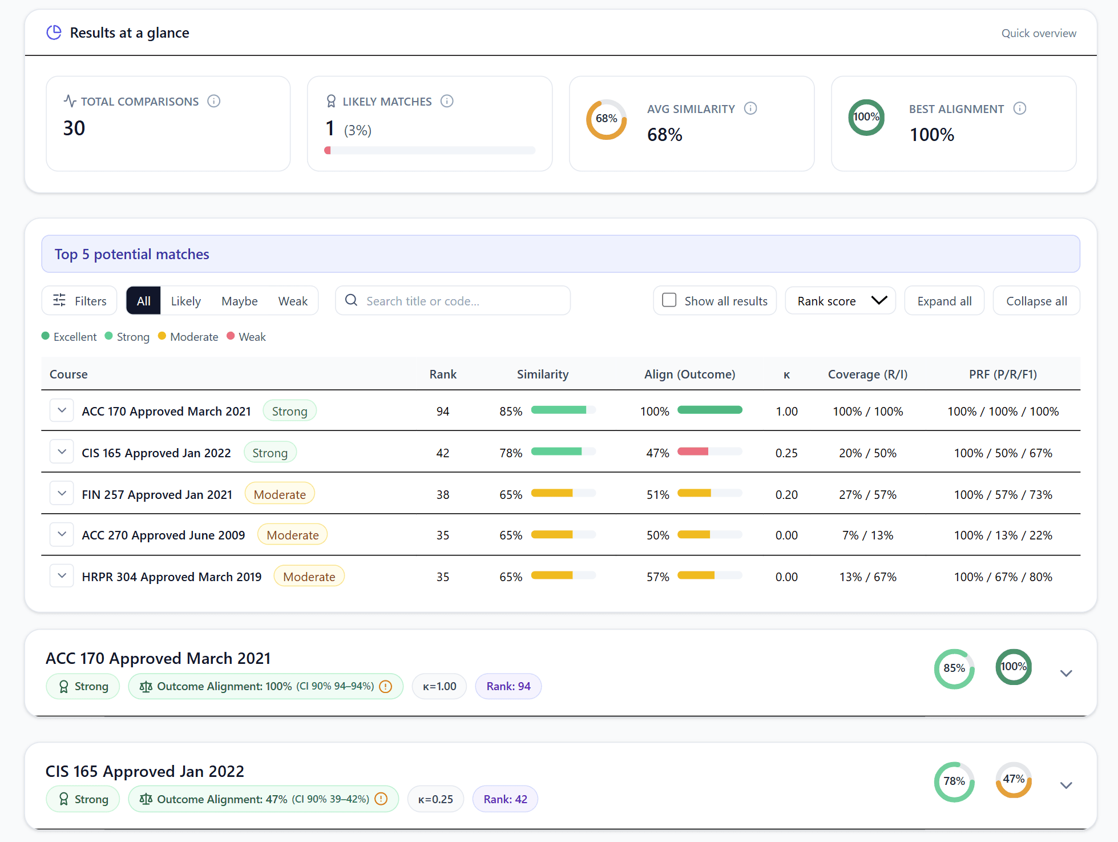Image resolution: width=1118 pixels, height=842 pixels.
Task: Click the info icon beside Best Alignment
Action: [1020, 108]
